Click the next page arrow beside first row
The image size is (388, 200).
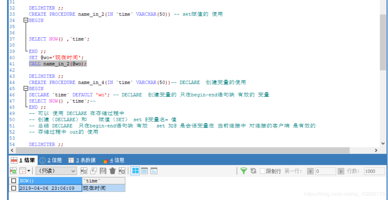[x=341, y=171]
